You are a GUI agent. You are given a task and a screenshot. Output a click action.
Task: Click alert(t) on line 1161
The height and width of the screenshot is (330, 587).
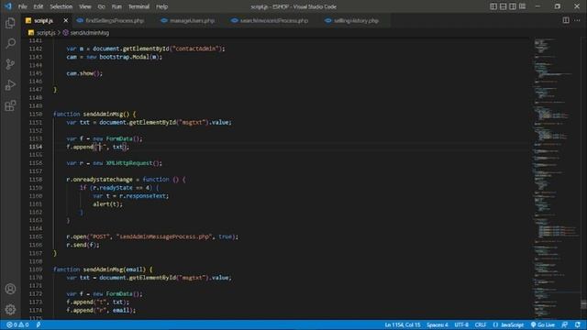[107, 203]
